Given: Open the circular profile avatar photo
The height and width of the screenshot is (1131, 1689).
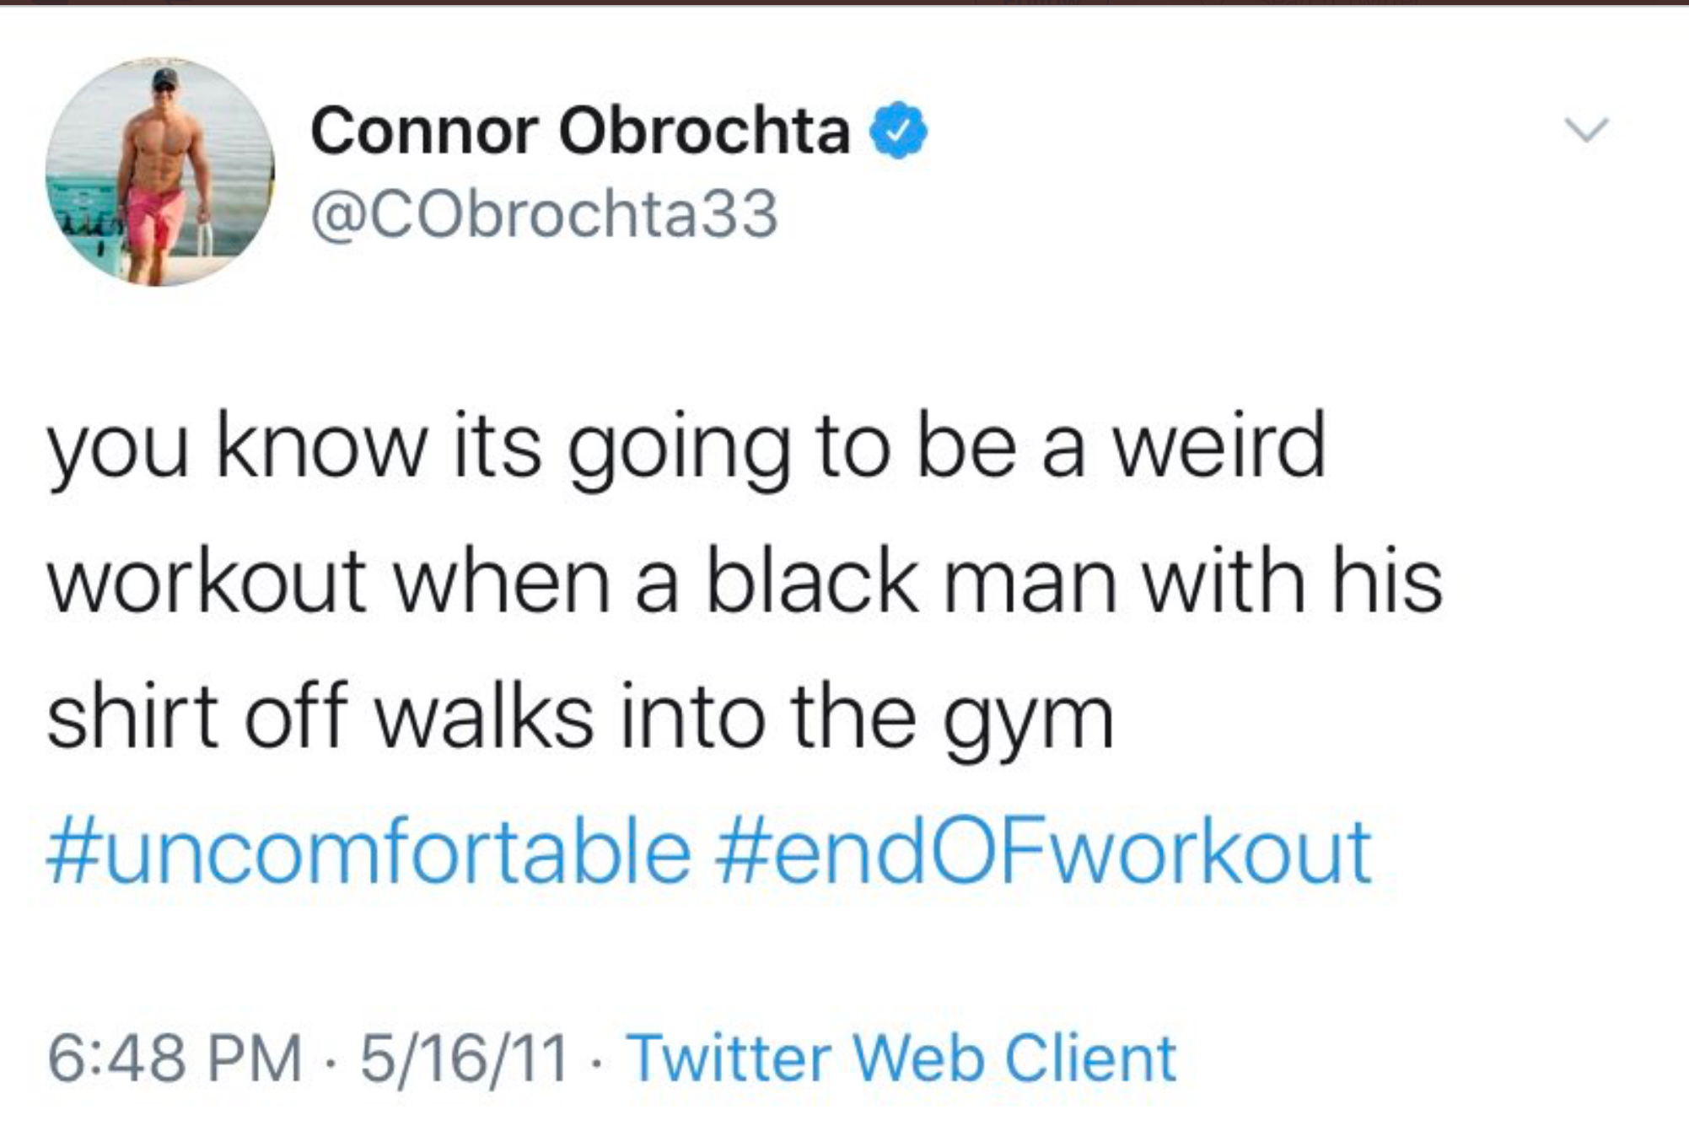Looking at the screenshot, I should coord(160,172).
